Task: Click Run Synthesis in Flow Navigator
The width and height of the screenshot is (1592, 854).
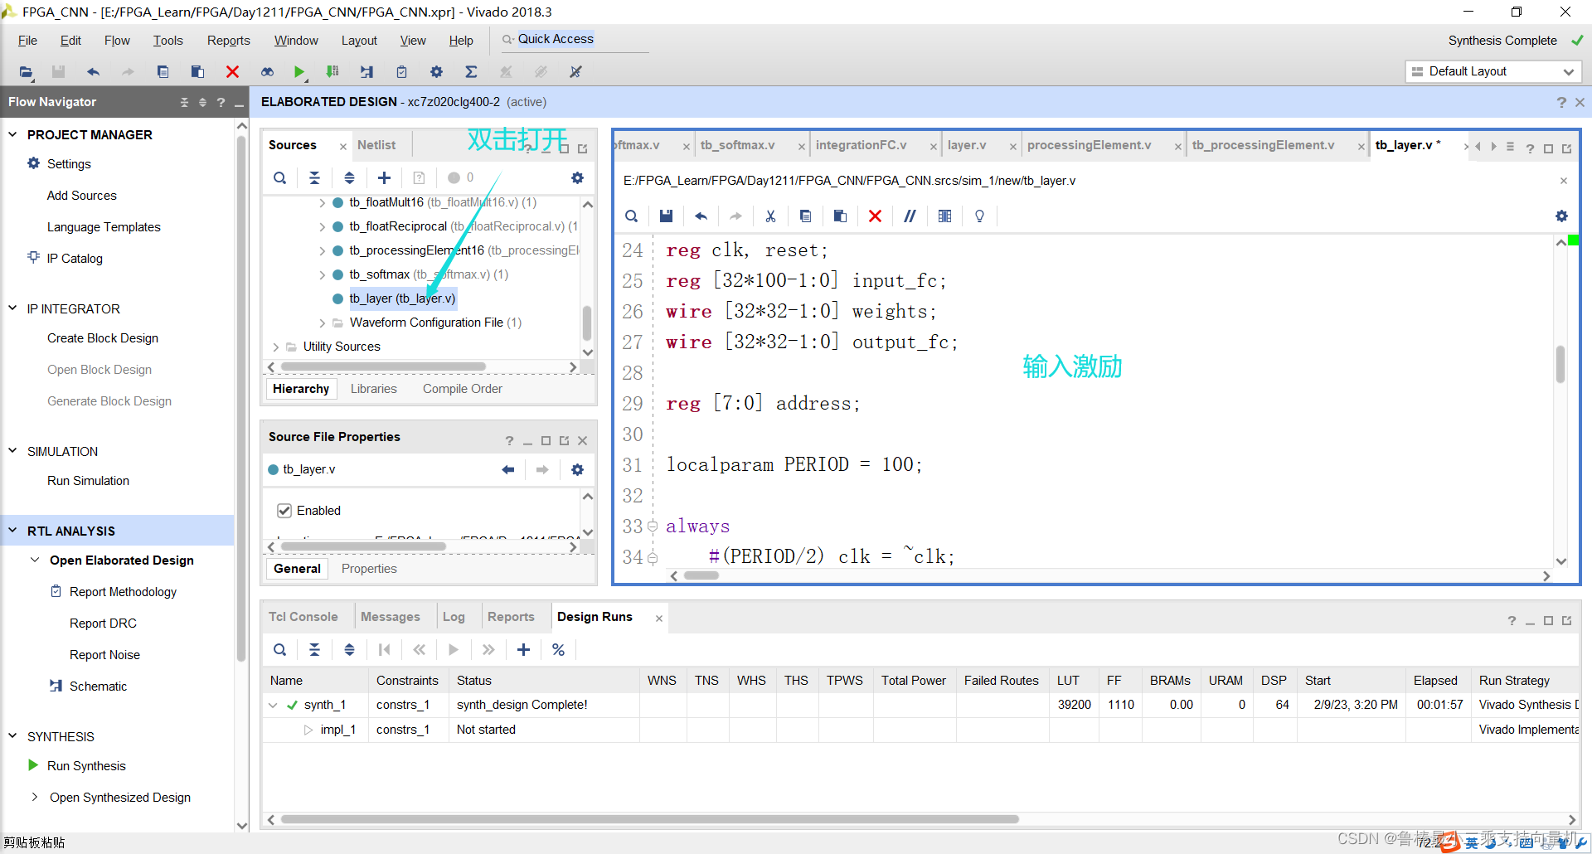Action: (x=86, y=766)
